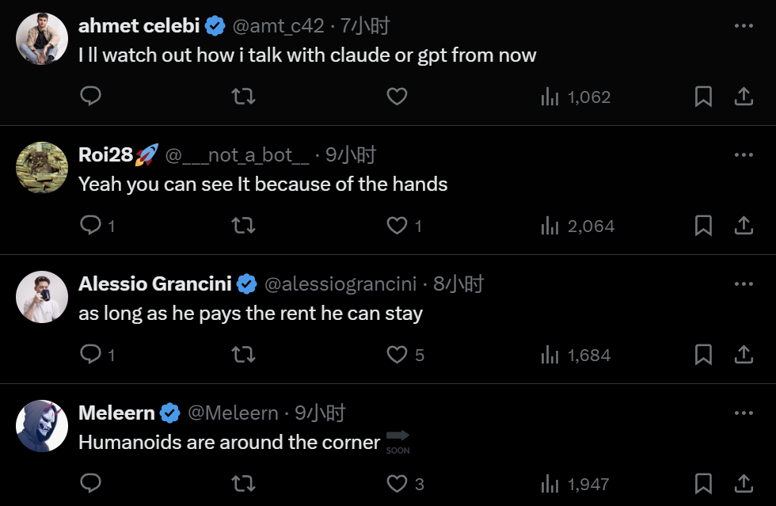Open more menu on Roi28's tweet
The image size is (776, 506).
coord(743,155)
